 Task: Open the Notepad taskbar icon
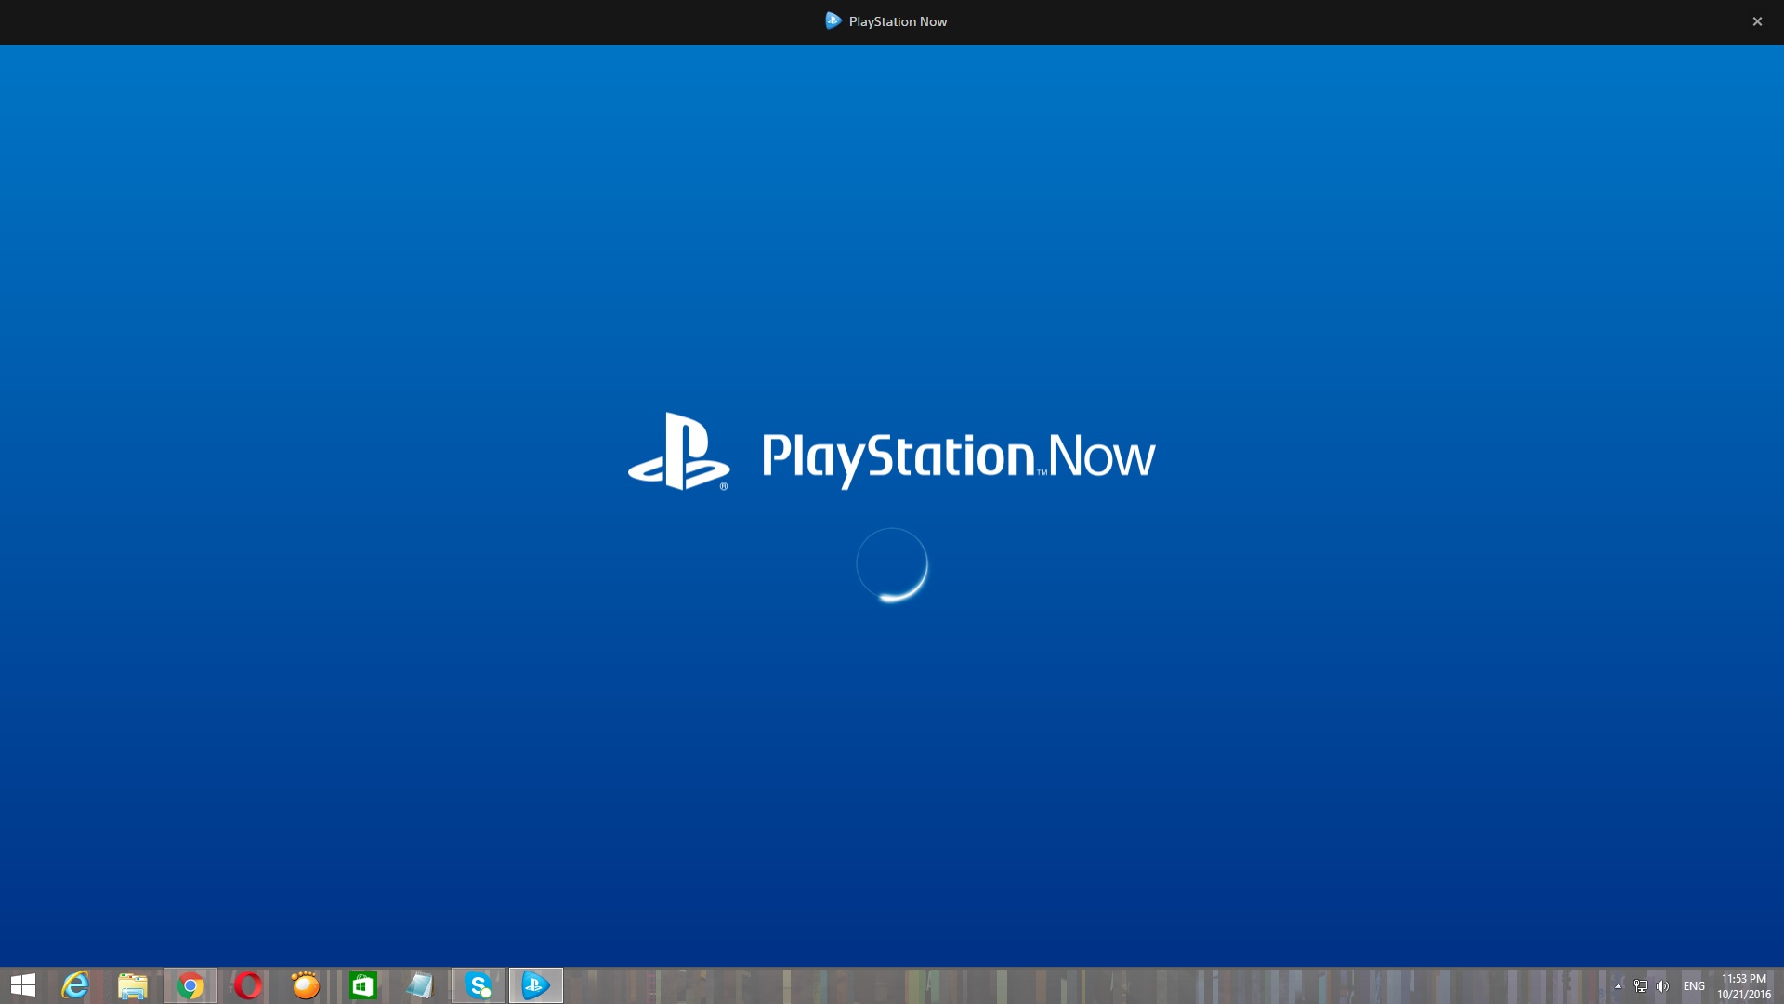tap(421, 985)
